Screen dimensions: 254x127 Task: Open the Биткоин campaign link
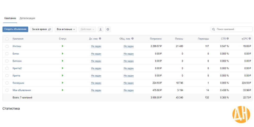17,61
